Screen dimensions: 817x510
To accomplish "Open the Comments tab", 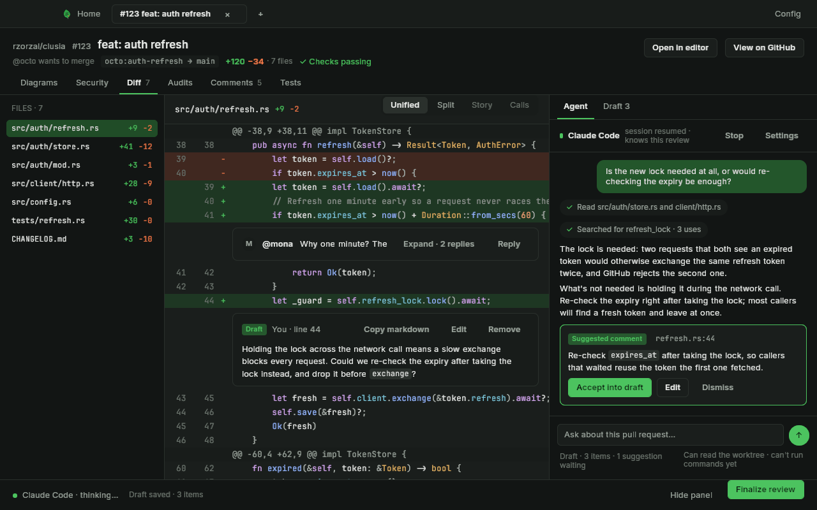I will pos(236,83).
